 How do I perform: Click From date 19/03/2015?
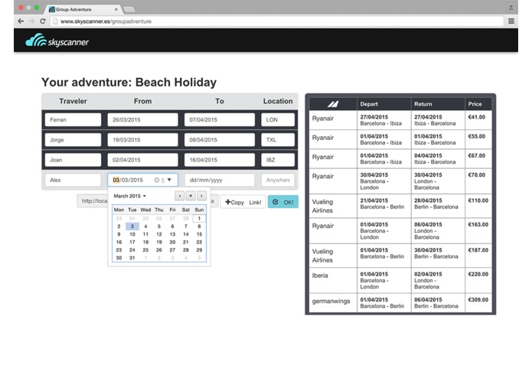tap(142, 140)
